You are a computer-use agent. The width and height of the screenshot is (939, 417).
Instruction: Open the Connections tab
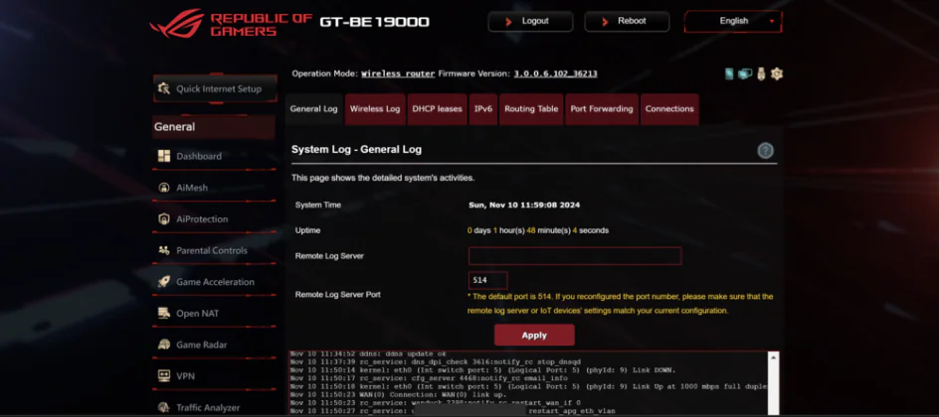click(669, 109)
